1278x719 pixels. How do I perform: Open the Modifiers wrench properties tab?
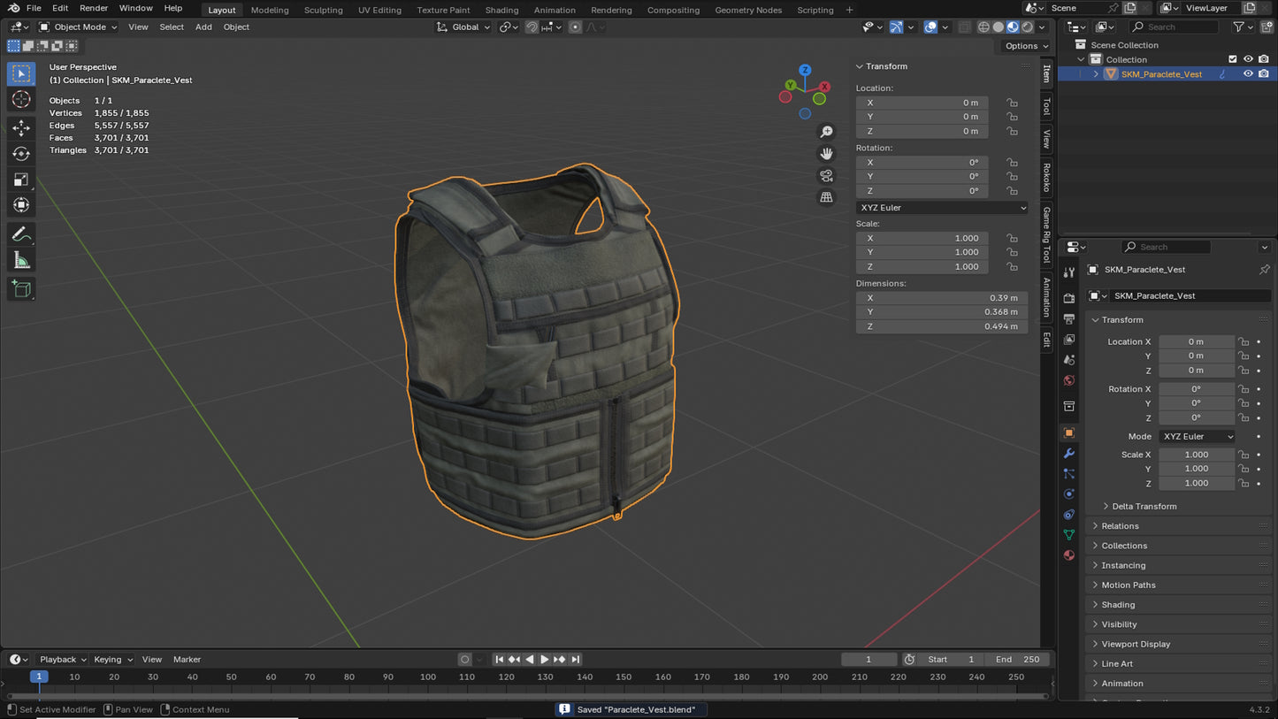pyautogui.click(x=1069, y=454)
